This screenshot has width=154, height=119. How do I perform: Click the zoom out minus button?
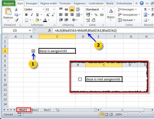126,114
